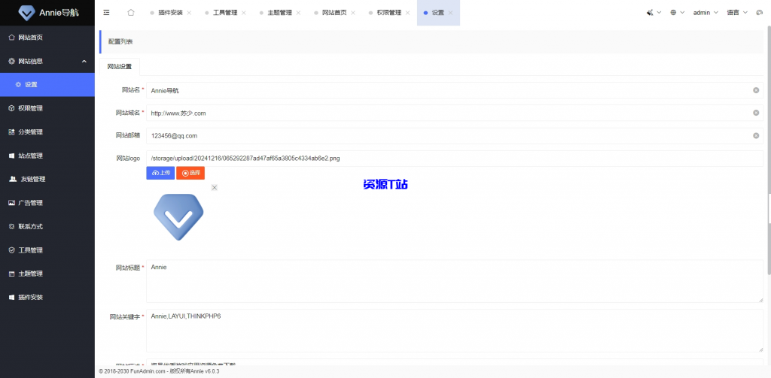Viewport: 771px width, 378px height.
Task: Open the clear cache dropdown icon
Action: (654, 13)
